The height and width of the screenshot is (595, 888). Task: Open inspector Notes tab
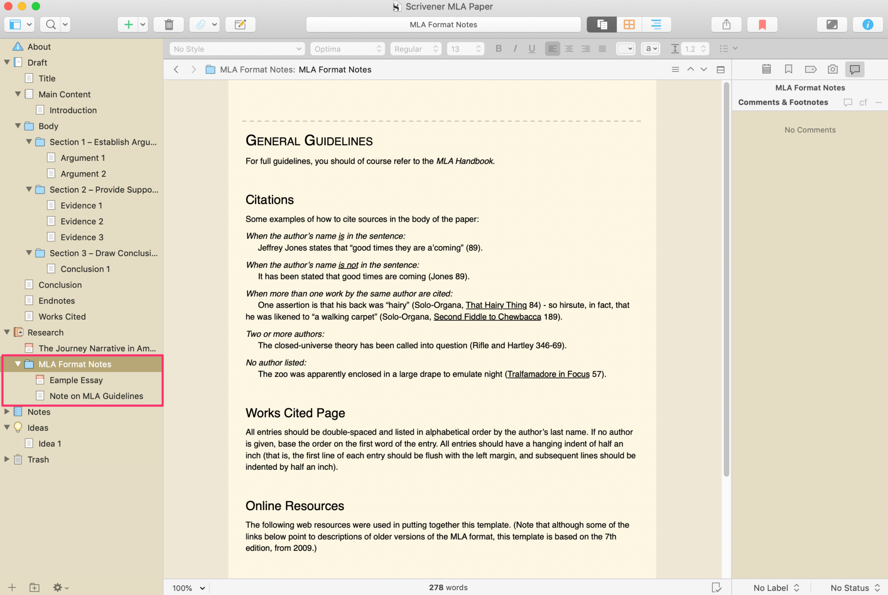coord(766,69)
